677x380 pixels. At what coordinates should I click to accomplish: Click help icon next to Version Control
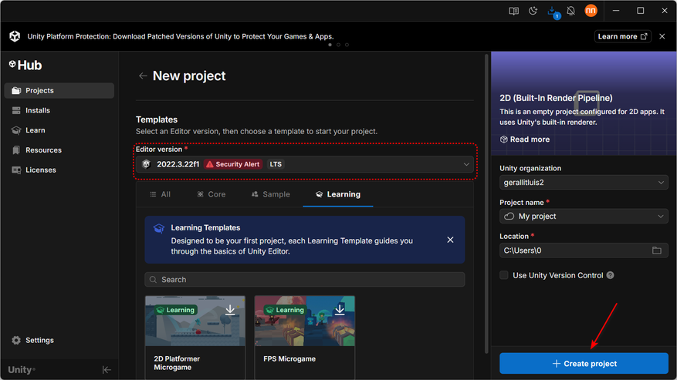(611, 275)
